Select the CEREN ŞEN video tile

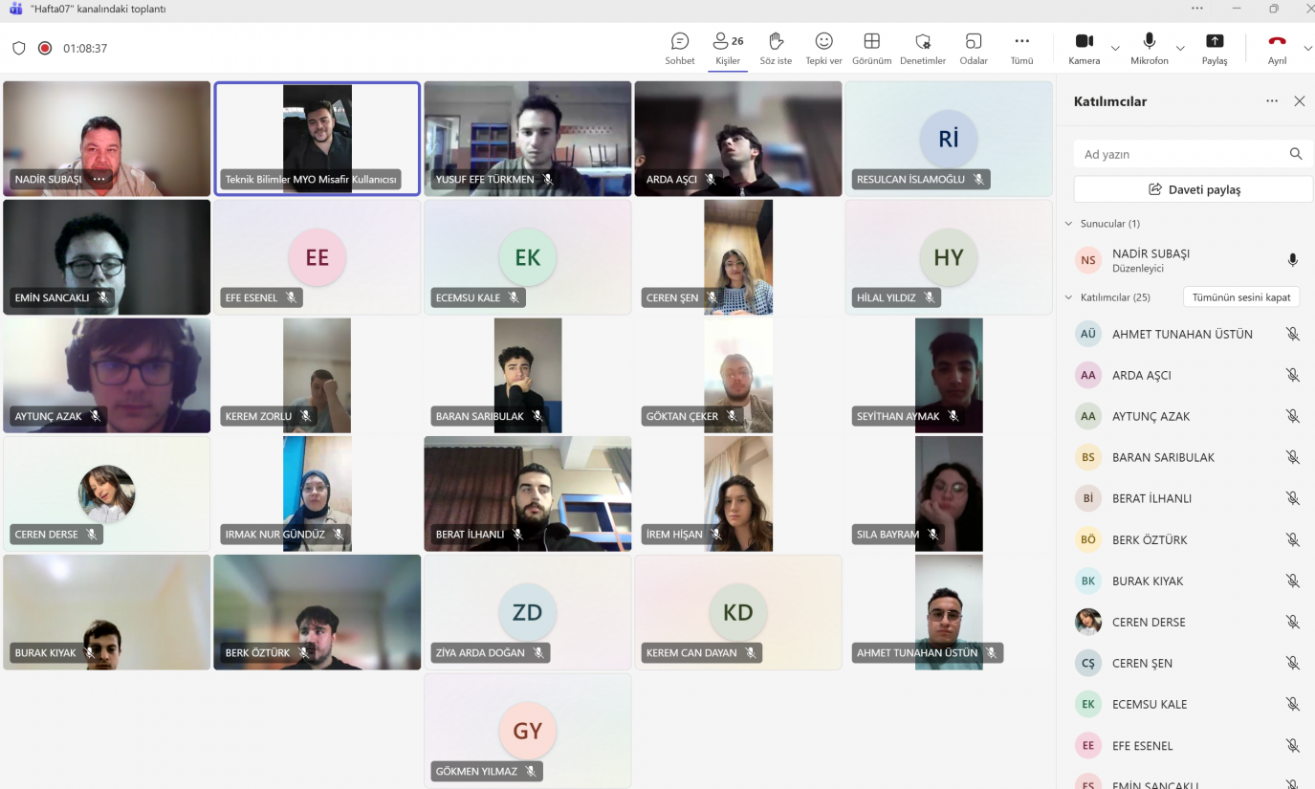(737, 257)
